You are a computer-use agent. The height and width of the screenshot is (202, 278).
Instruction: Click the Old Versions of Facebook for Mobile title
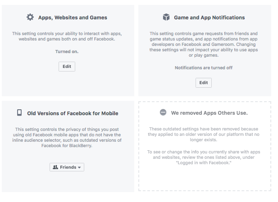point(73,113)
